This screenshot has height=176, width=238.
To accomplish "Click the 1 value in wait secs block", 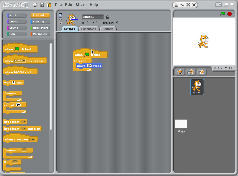I will pos(14,82).
